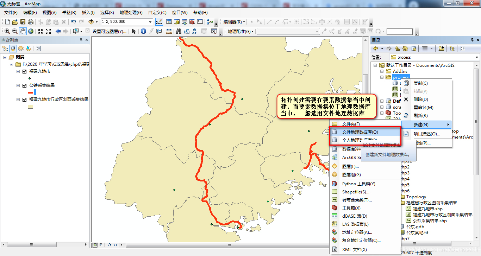Click the Find binoculars icon

pyautogui.click(x=179, y=31)
